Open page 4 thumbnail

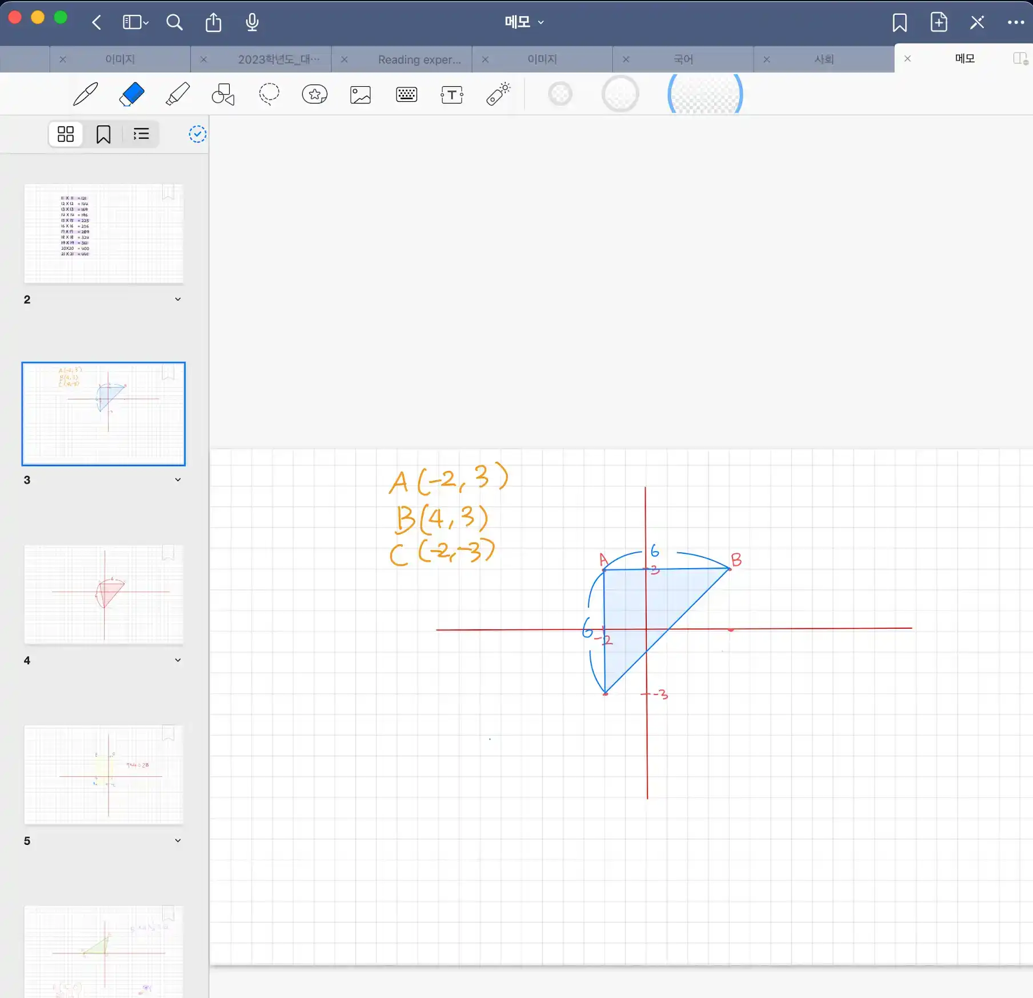103,594
